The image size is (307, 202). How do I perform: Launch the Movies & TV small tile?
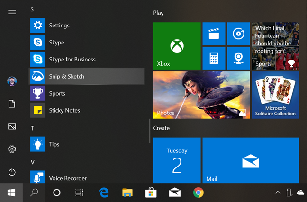click(214, 34)
